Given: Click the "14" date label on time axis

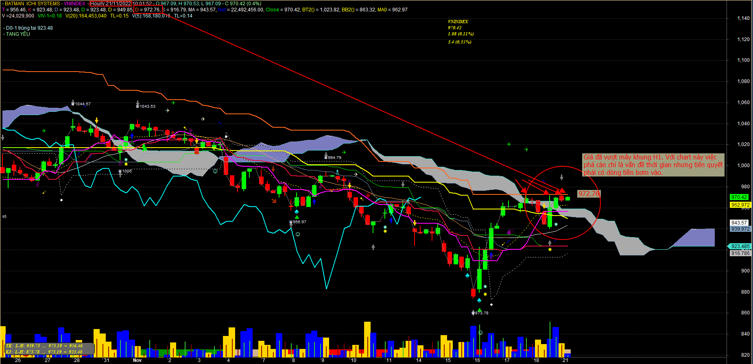Looking at the screenshot, I should 419,360.
